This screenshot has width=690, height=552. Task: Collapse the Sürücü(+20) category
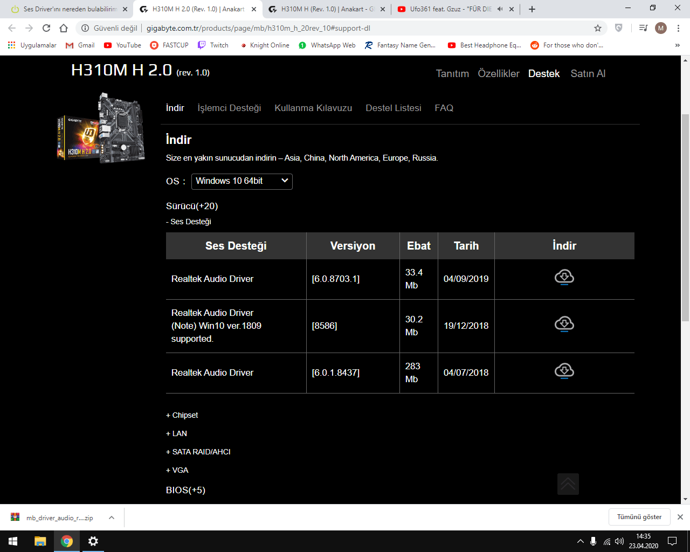coord(192,206)
